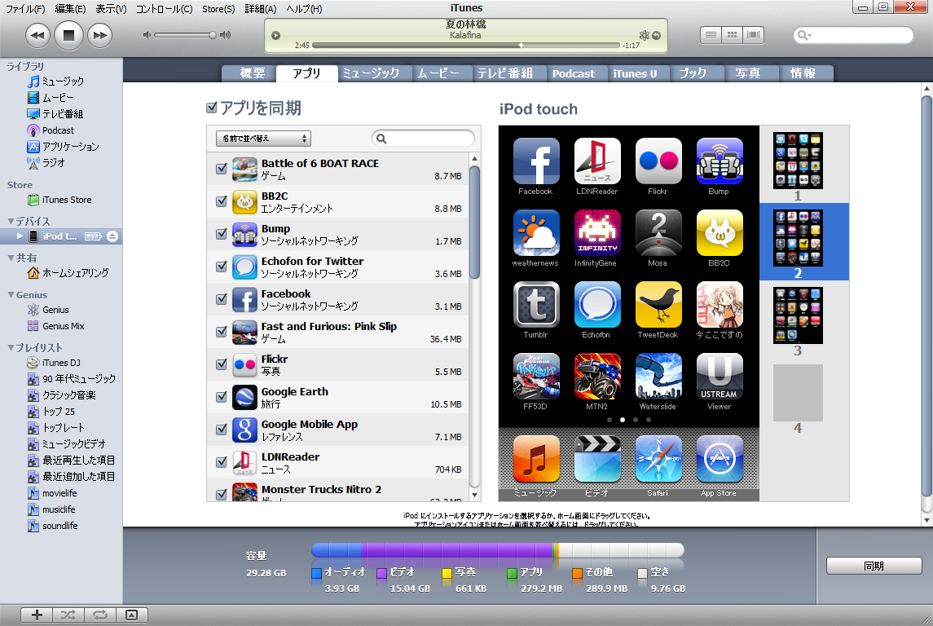Uncheck the BB2C app checkbox
The height and width of the screenshot is (626, 933).
tap(222, 201)
